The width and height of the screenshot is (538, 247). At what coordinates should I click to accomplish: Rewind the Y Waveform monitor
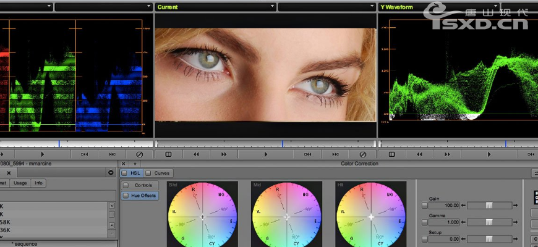[419, 154]
